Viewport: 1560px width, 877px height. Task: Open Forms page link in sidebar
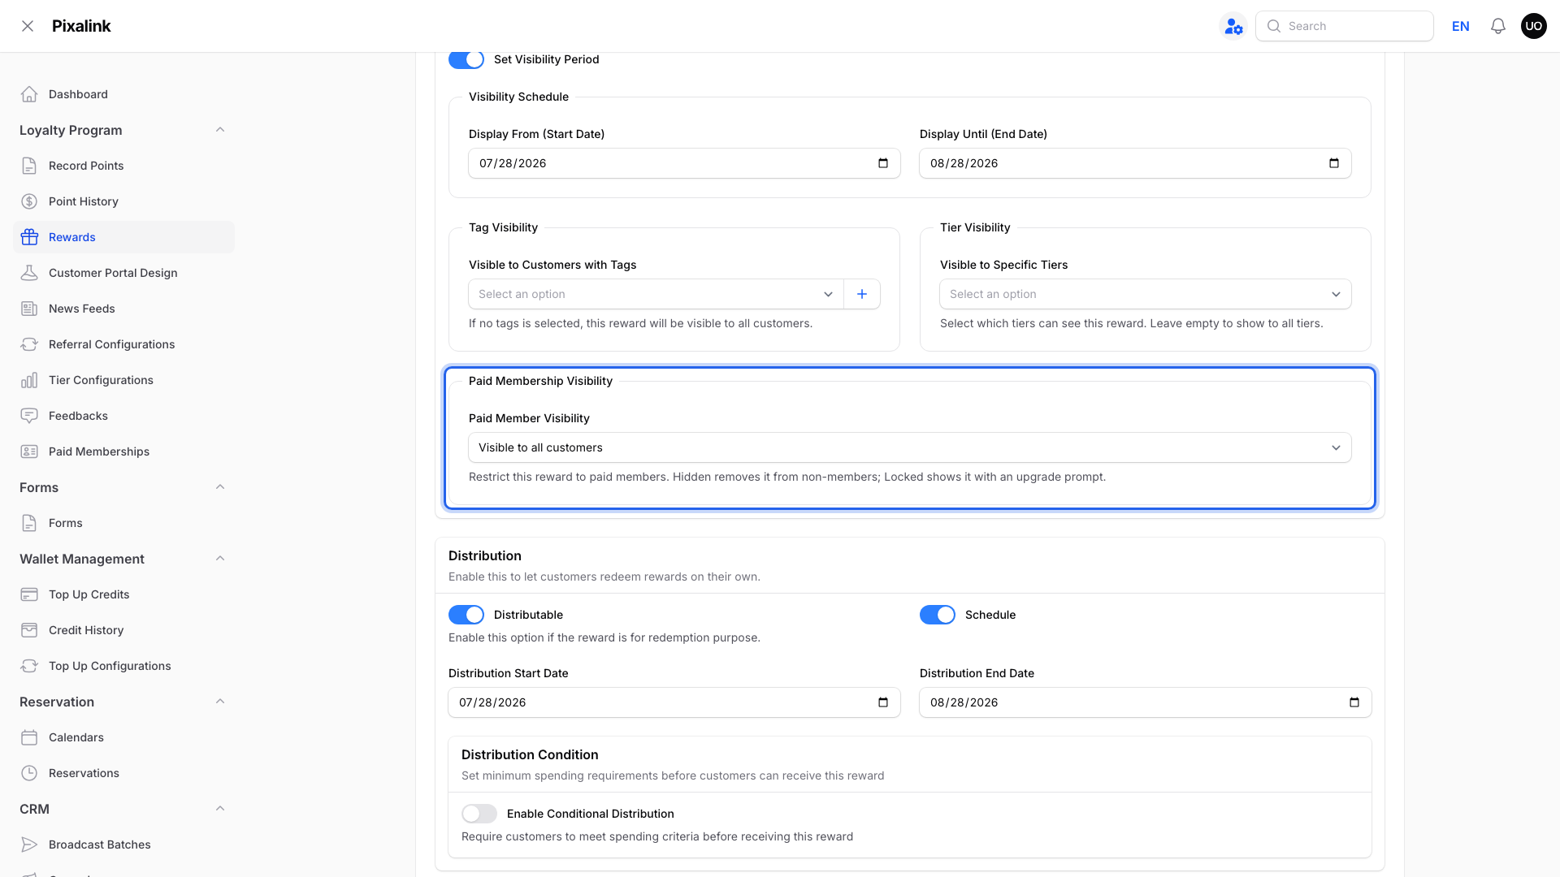coord(123,523)
